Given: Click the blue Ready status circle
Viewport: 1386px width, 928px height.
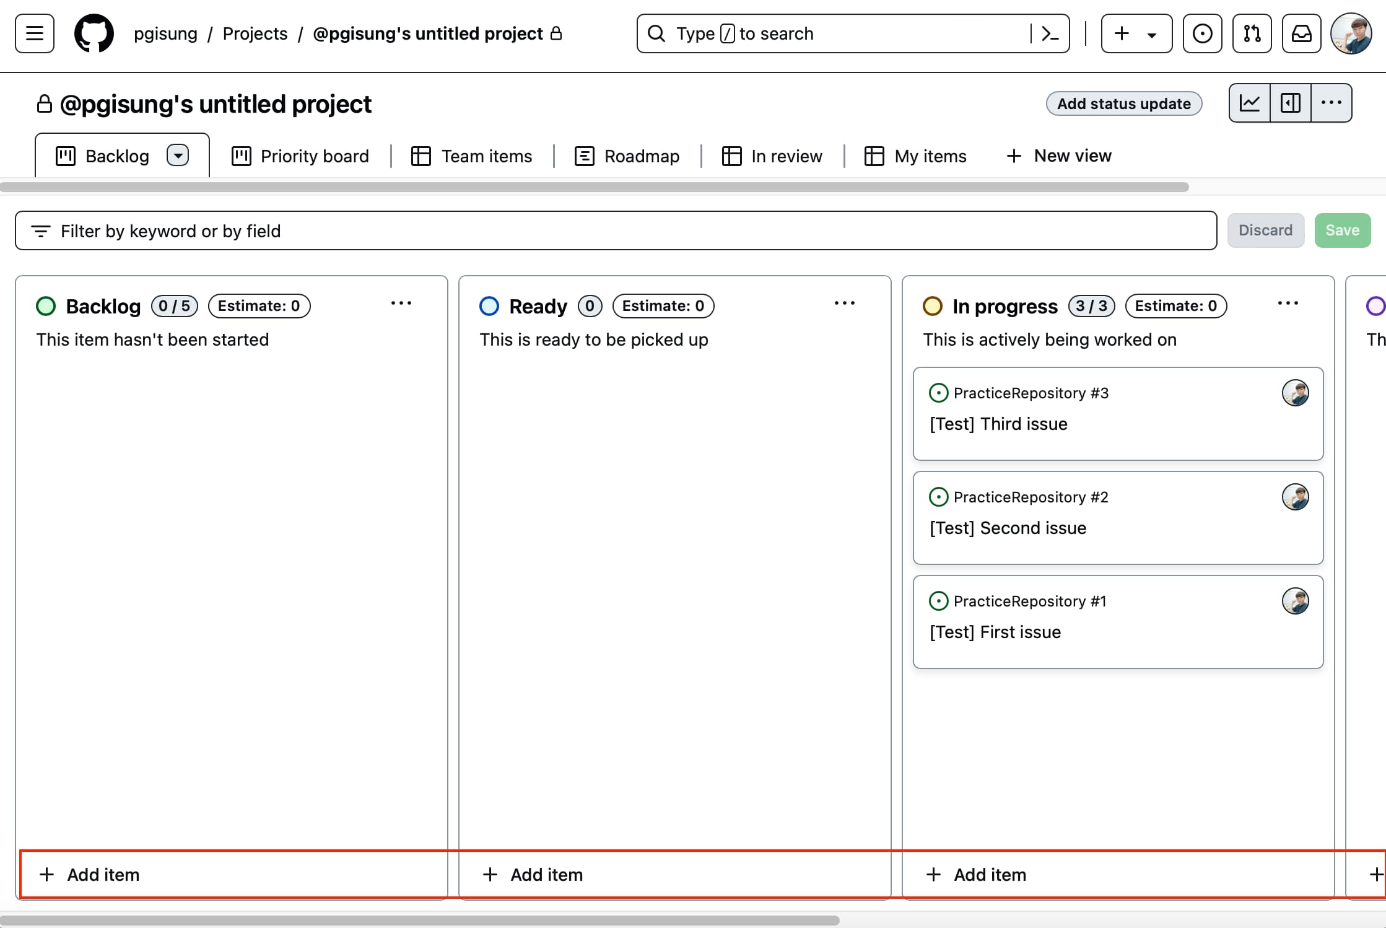Looking at the screenshot, I should [489, 306].
